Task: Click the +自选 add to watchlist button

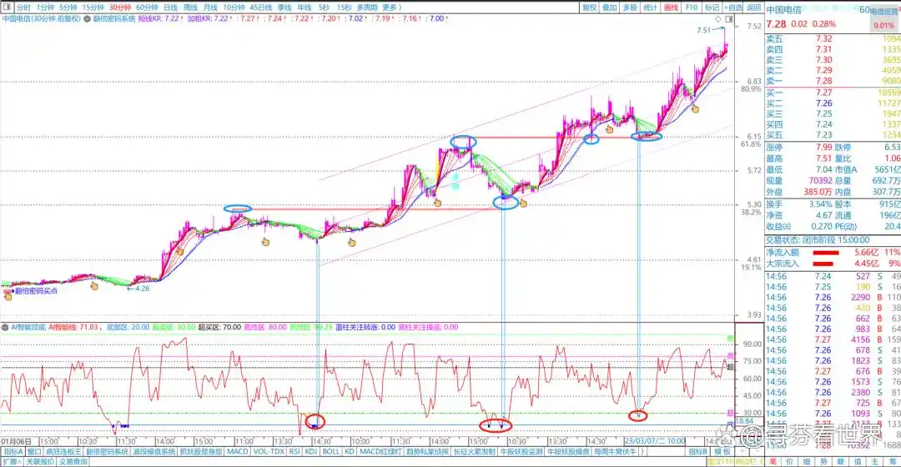Action: (x=732, y=7)
